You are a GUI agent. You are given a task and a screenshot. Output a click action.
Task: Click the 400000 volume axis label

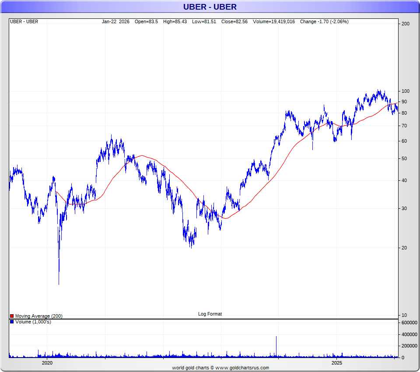click(409, 334)
